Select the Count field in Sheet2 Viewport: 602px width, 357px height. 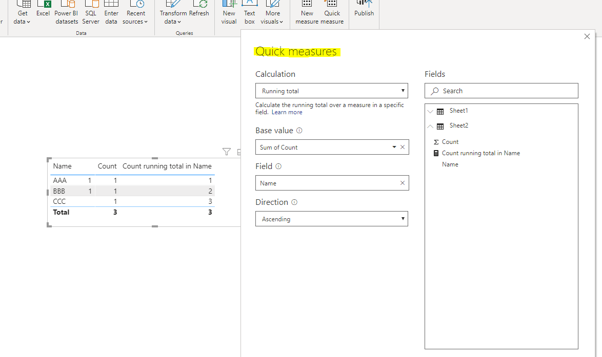click(x=450, y=142)
